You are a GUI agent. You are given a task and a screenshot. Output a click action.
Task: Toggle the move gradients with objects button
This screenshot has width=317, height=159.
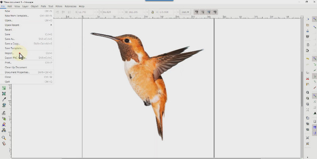point(209,12)
